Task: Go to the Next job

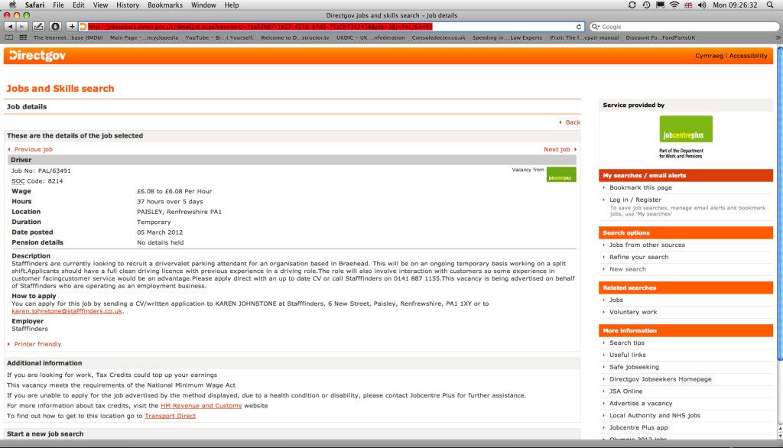Action: tap(557, 149)
